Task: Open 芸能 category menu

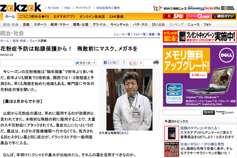Action: coord(26,25)
